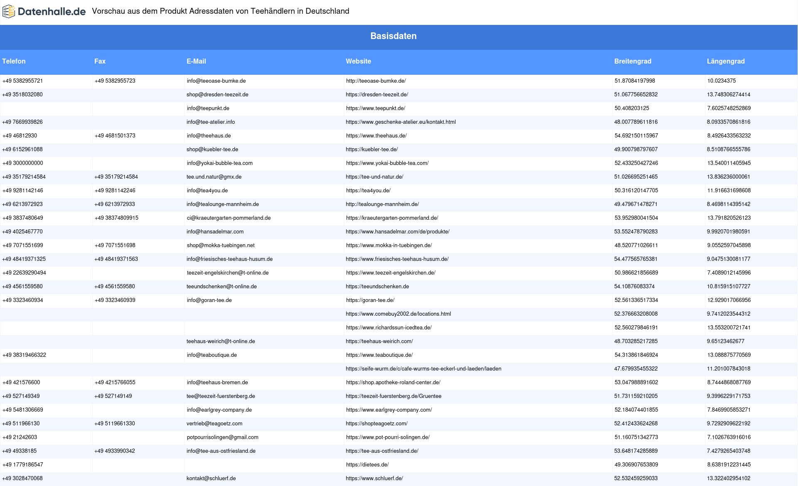This screenshot has height=486, width=798.
Task: Select email info@teeoase-bumke.de
Action: coord(216,81)
